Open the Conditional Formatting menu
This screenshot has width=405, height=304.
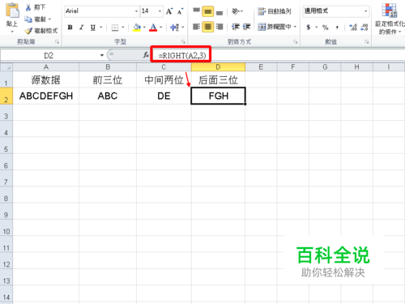(390, 19)
